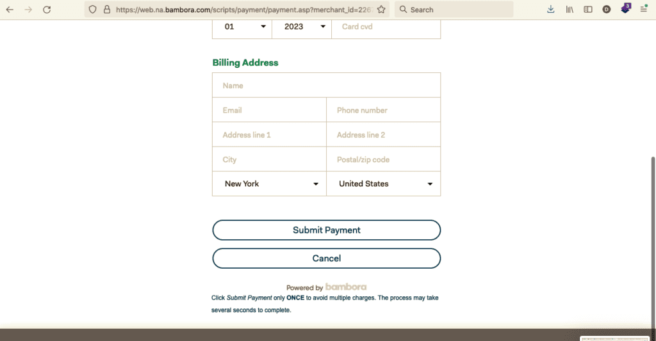Image resolution: width=656 pixels, height=341 pixels.
Task: Click the City field
Action: click(x=269, y=159)
